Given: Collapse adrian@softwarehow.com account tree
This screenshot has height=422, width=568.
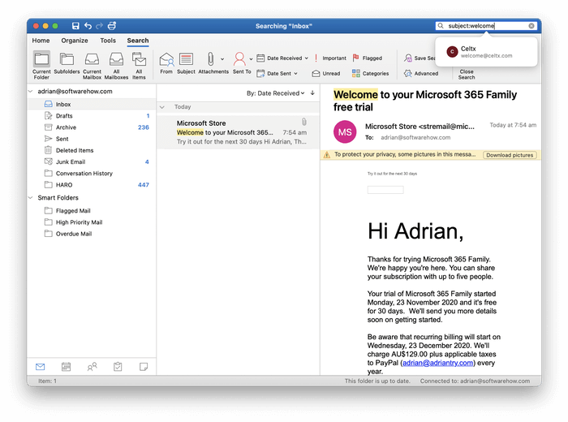Looking at the screenshot, I should [31, 91].
